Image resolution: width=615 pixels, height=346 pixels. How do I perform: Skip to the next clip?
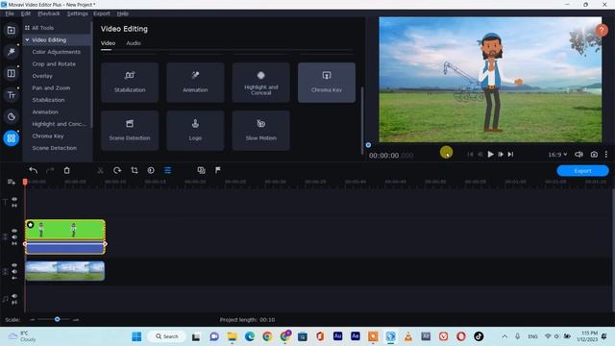pyautogui.click(x=510, y=154)
